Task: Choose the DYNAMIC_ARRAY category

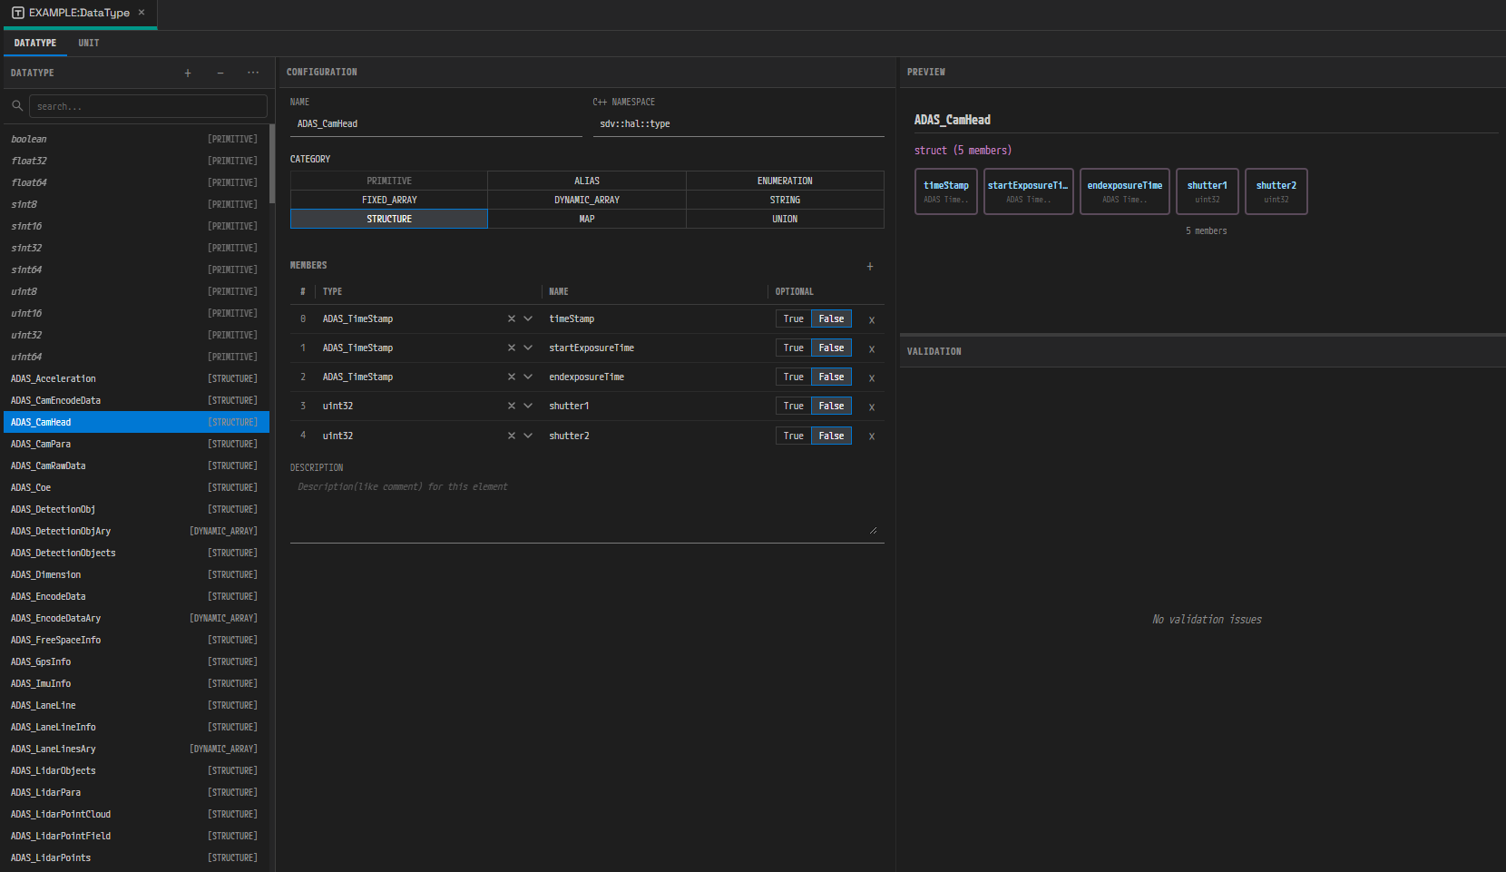Action: [587, 200]
